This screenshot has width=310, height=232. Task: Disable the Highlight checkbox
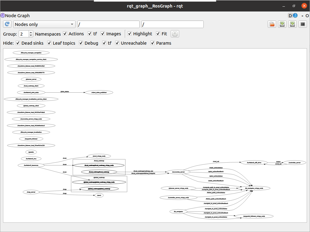(130, 34)
